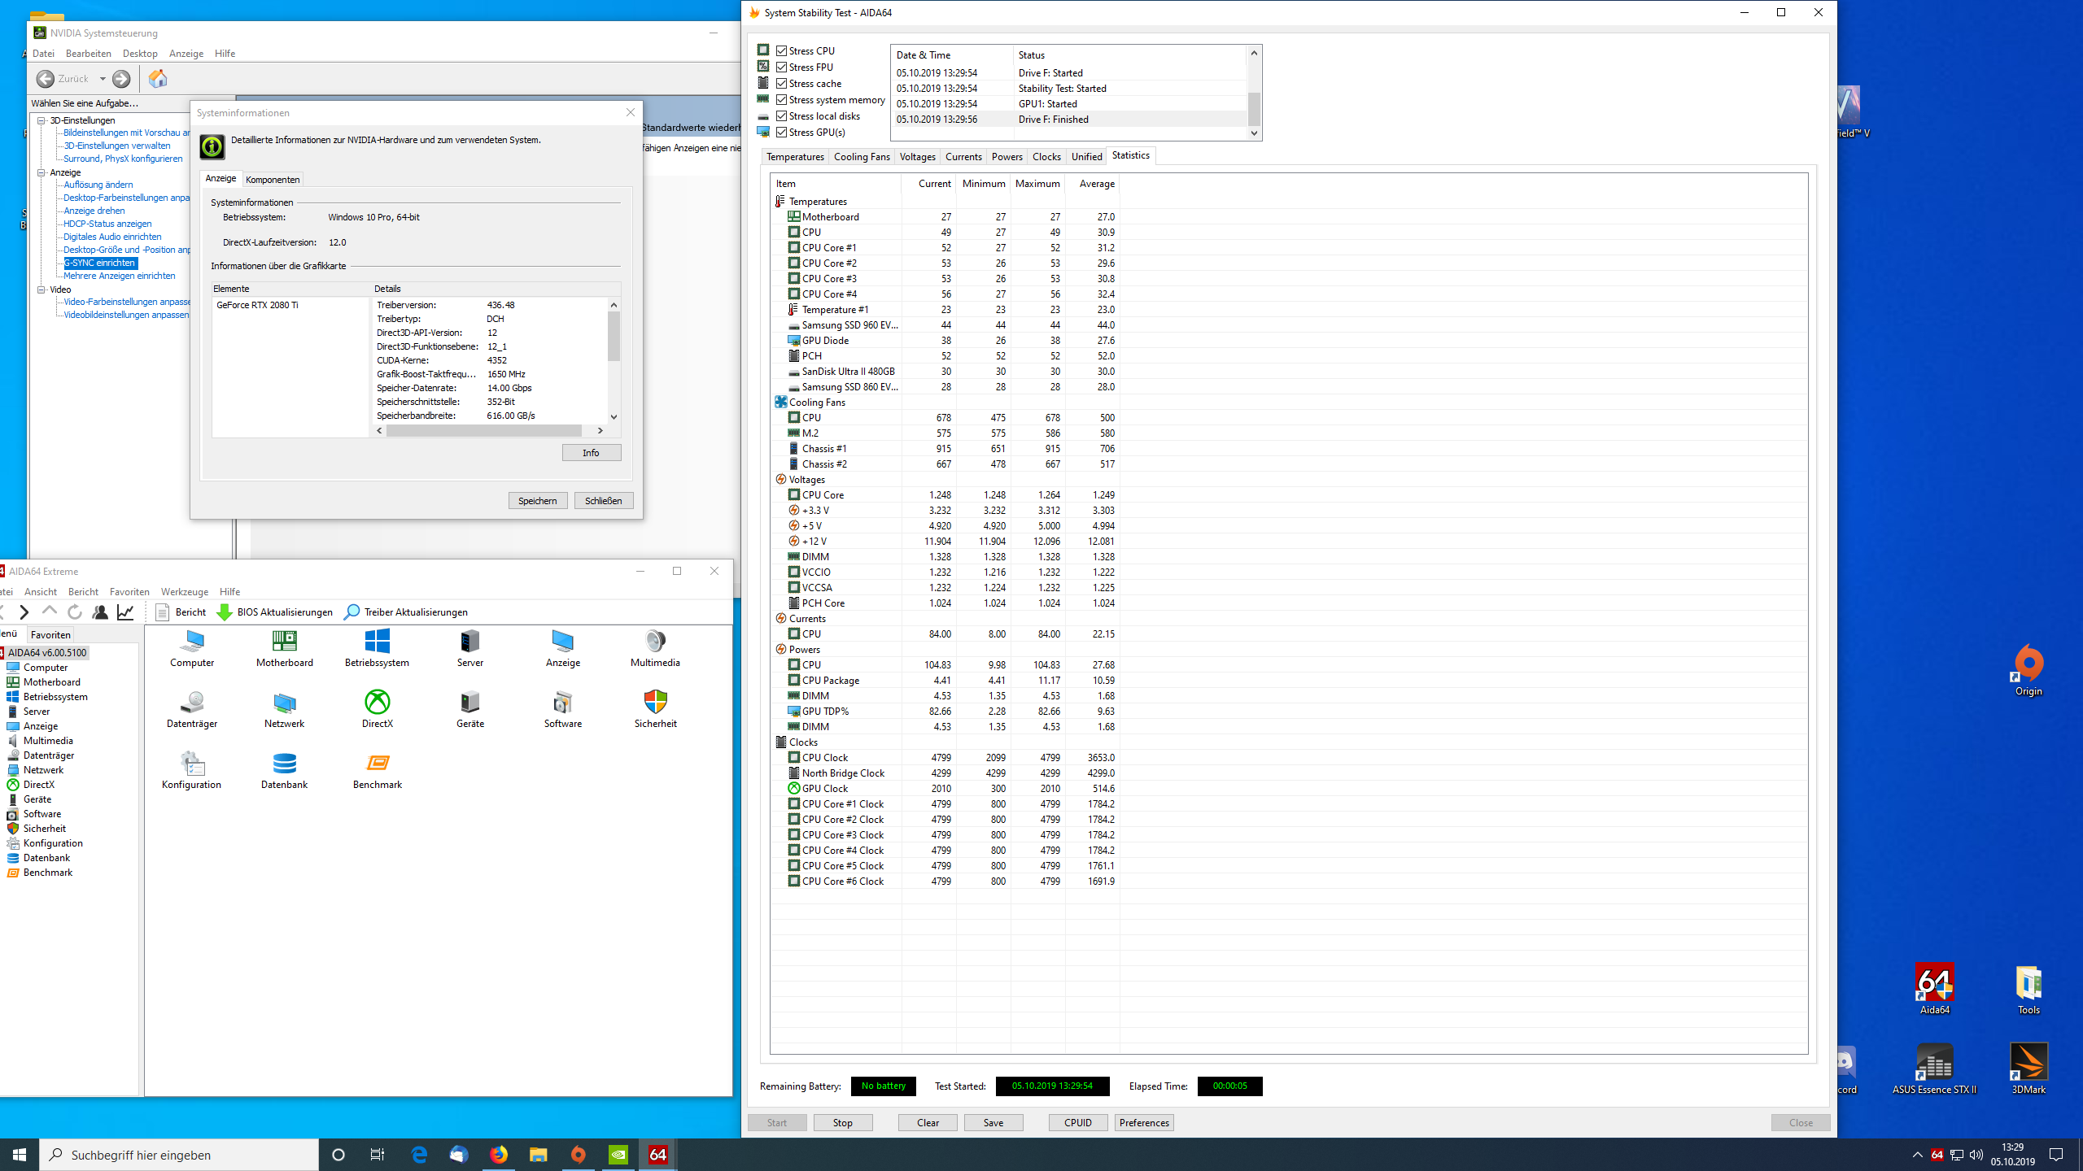Open the Server icon in AIDA64 main pane
2083x1171 pixels.
point(469,648)
